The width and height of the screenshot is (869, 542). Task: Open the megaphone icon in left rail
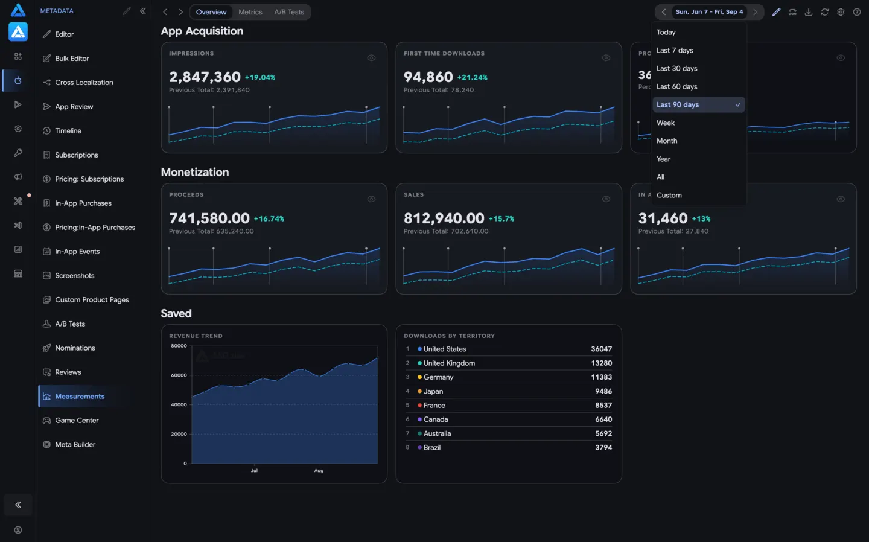tap(18, 177)
